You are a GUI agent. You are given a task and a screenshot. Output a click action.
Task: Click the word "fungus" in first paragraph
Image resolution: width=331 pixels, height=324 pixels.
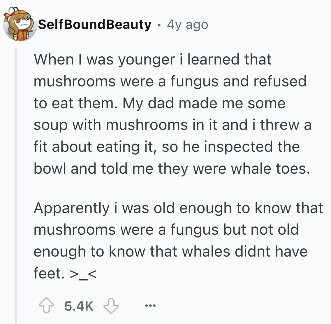pos(194,82)
